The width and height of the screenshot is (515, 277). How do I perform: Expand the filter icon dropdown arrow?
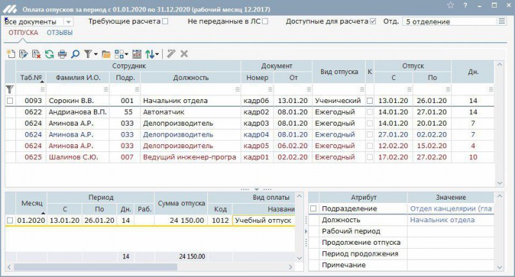pyautogui.click(x=95, y=54)
